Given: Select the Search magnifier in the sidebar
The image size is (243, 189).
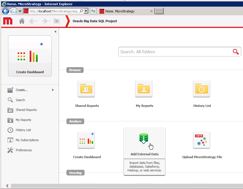Looking at the screenshot, I should click(x=10, y=100).
